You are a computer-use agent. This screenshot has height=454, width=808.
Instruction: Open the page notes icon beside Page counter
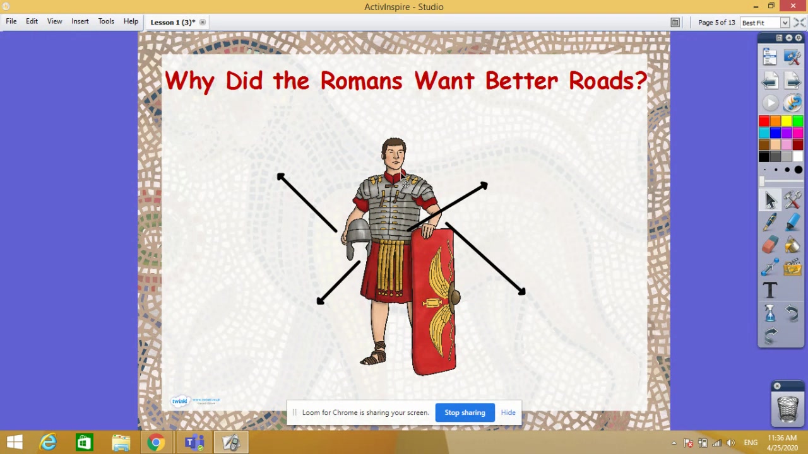click(x=675, y=23)
